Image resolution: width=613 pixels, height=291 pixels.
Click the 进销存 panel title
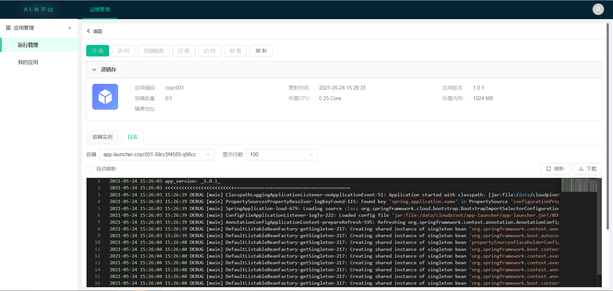[x=109, y=69]
